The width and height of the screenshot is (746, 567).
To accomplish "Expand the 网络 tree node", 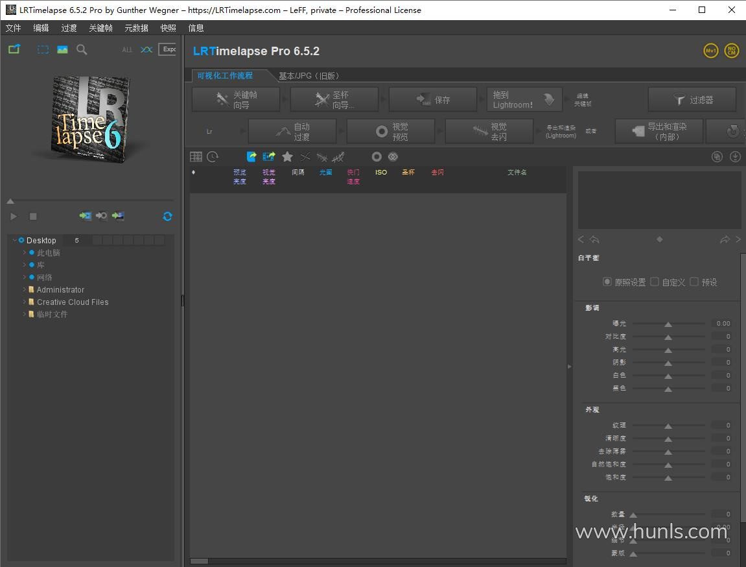I will pos(24,277).
